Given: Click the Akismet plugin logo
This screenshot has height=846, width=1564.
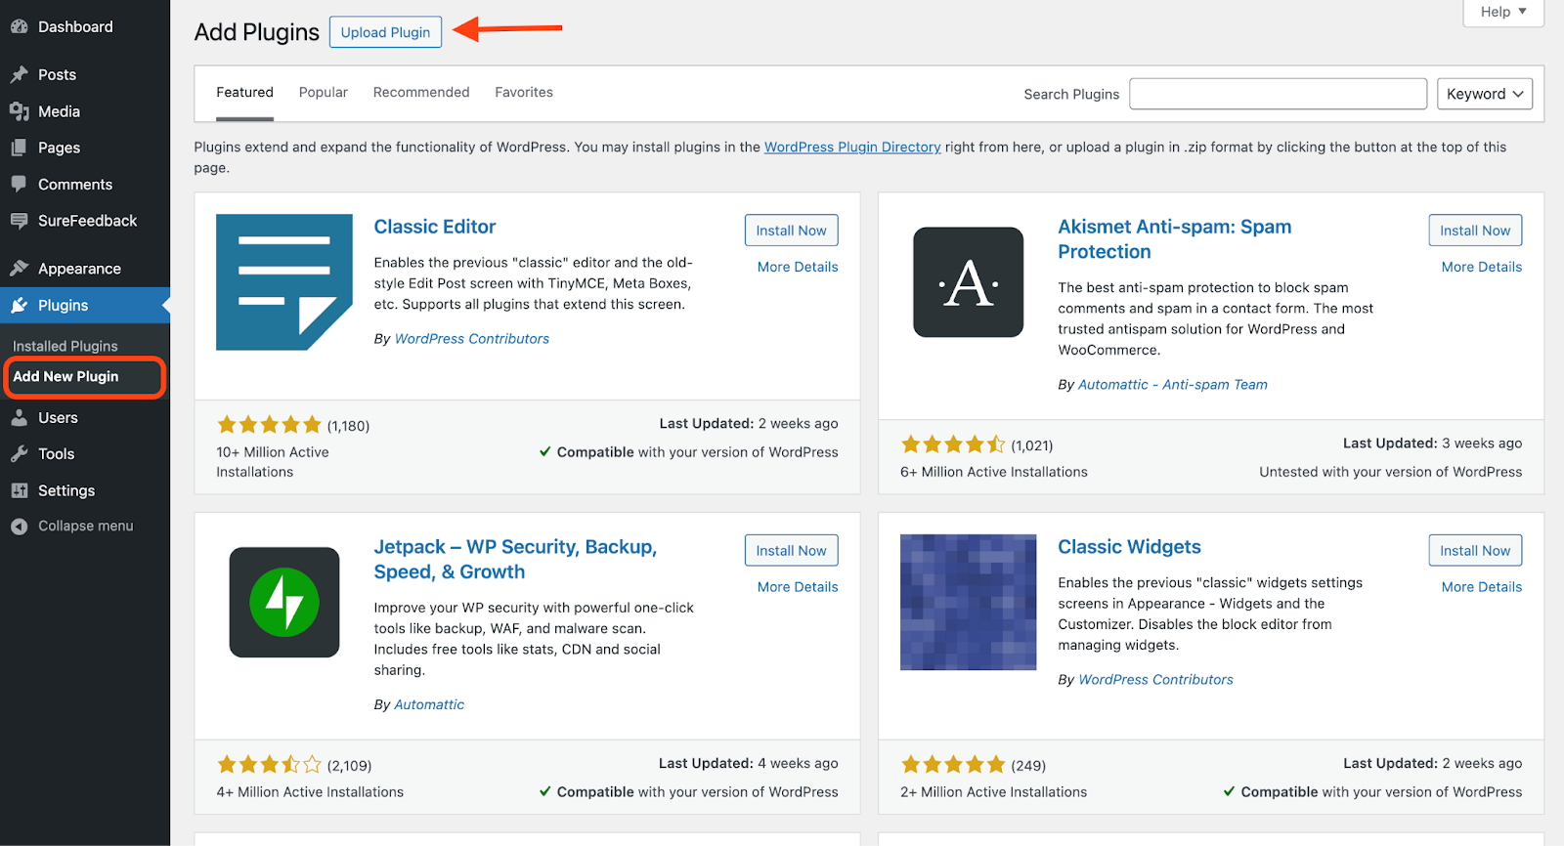Looking at the screenshot, I should click(x=969, y=282).
